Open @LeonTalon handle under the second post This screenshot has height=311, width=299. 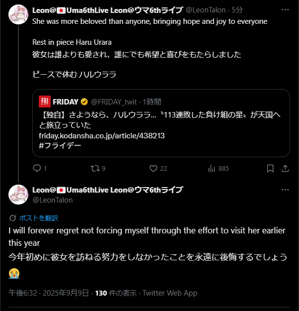click(x=52, y=200)
